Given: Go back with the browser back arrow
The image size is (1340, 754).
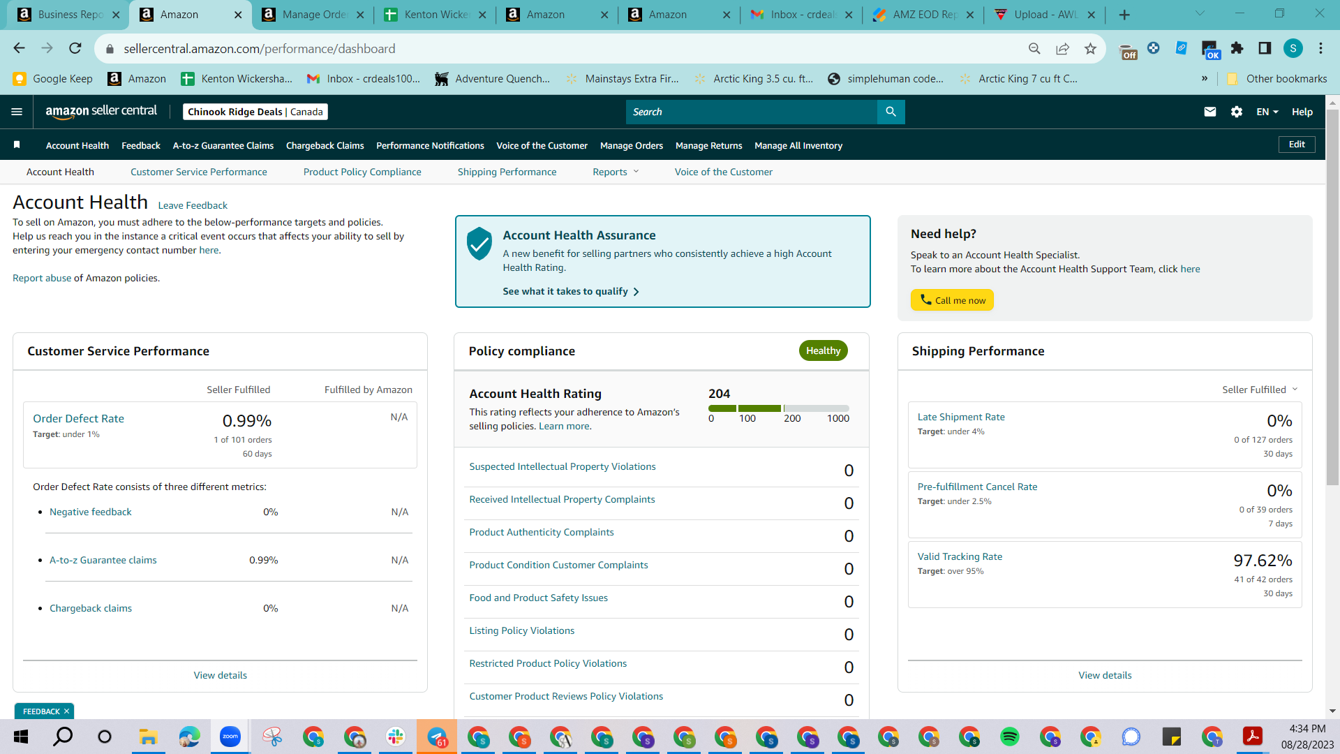Looking at the screenshot, I should pyautogui.click(x=19, y=48).
